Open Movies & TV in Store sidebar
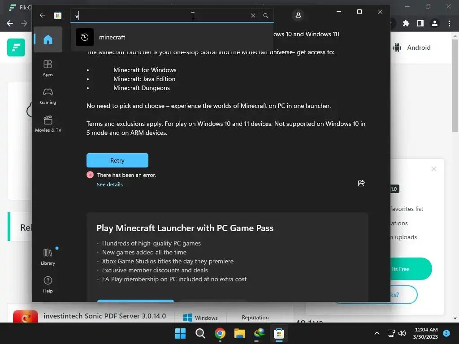This screenshot has height=344, width=459. [48, 124]
